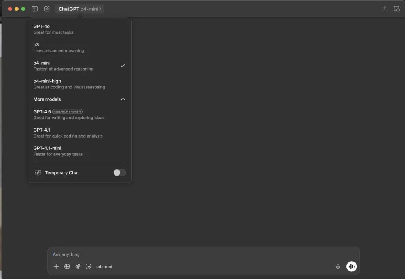The width and height of the screenshot is (405, 279).
Task: Launch voice mode waveform button
Action: (x=351, y=266)
